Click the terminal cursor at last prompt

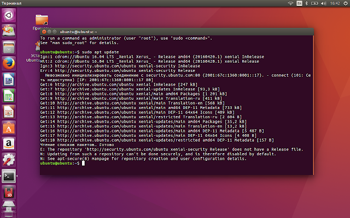click(x=83, y=163)
